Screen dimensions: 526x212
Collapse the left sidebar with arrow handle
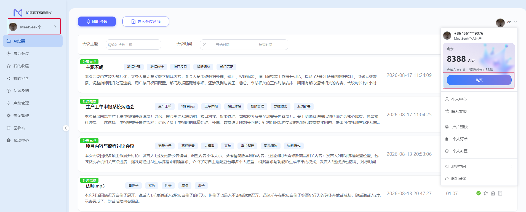(x=66, y=128)
